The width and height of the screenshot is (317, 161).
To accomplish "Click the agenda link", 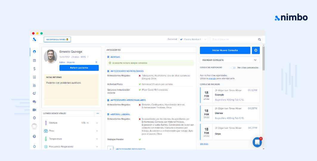I will coord(212,78).
